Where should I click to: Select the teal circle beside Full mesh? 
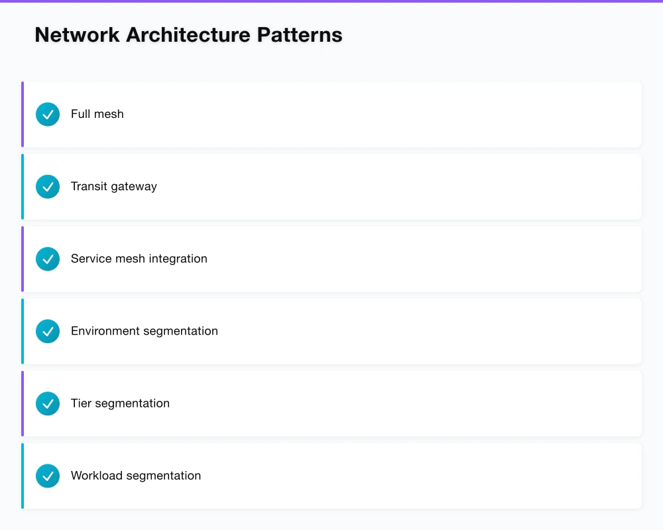click(47, 114)
